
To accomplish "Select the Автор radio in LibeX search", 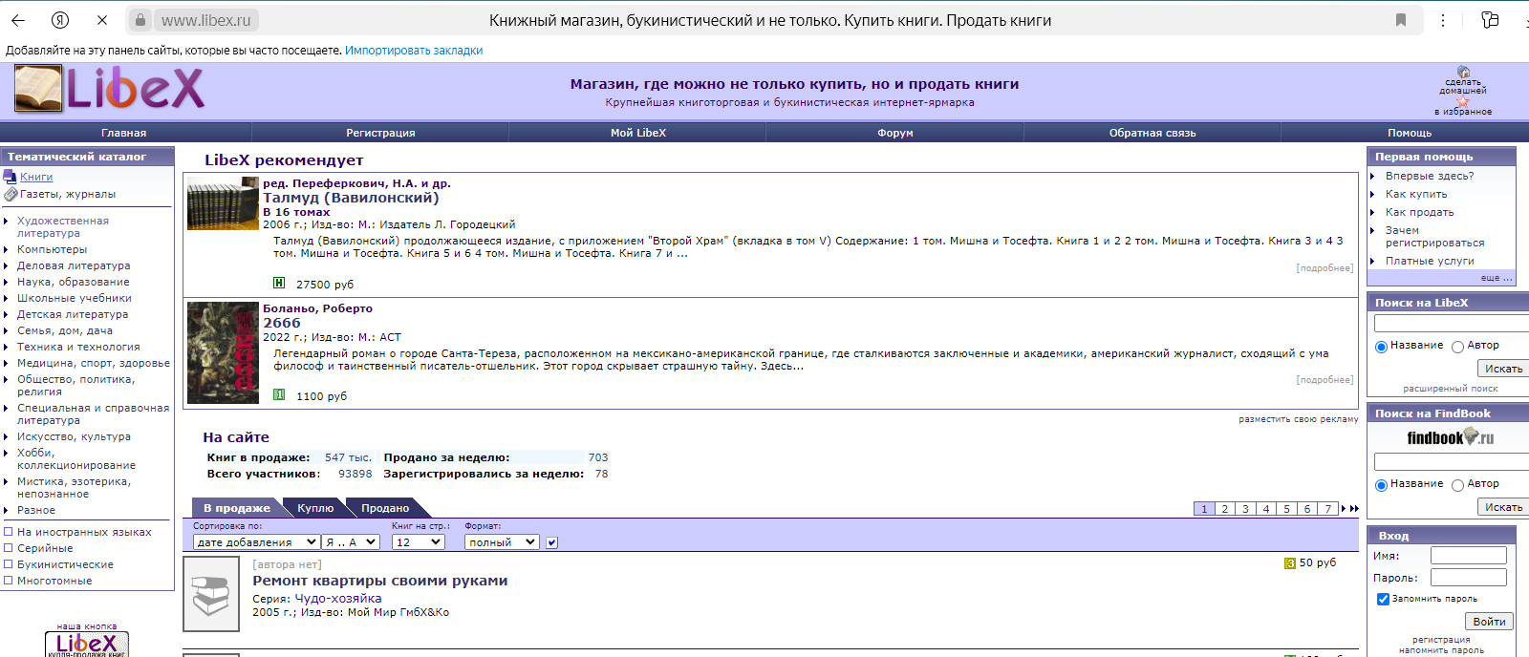I will 1457,347.
